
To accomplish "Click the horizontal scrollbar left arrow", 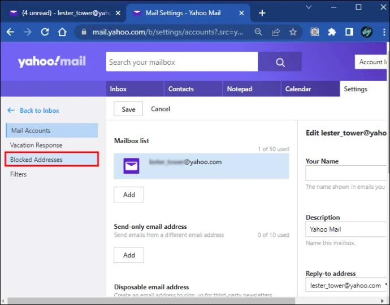I will pyautogui.click(x=3, y=301).
